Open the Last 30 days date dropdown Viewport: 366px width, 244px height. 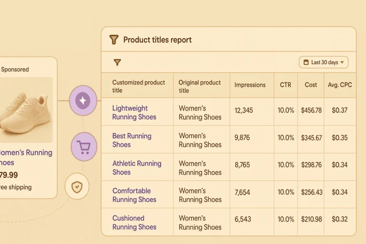pos(324,62)
